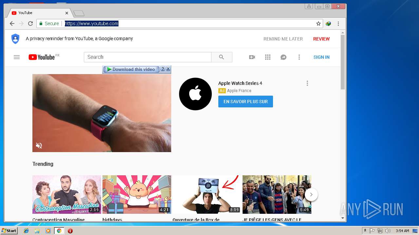Open the Ouverture de la Box video thumbnail
419x235 pixels.
pos(207,195)
